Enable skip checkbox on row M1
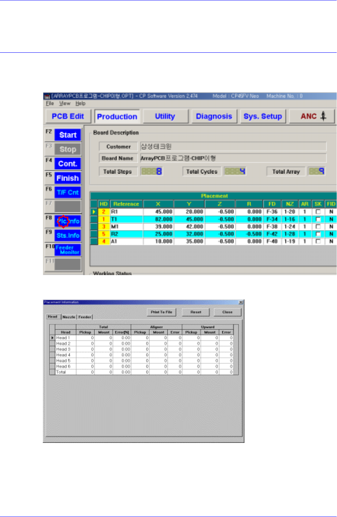The height and width of the screenshot is (517, 337). click(x=318, y=227)
